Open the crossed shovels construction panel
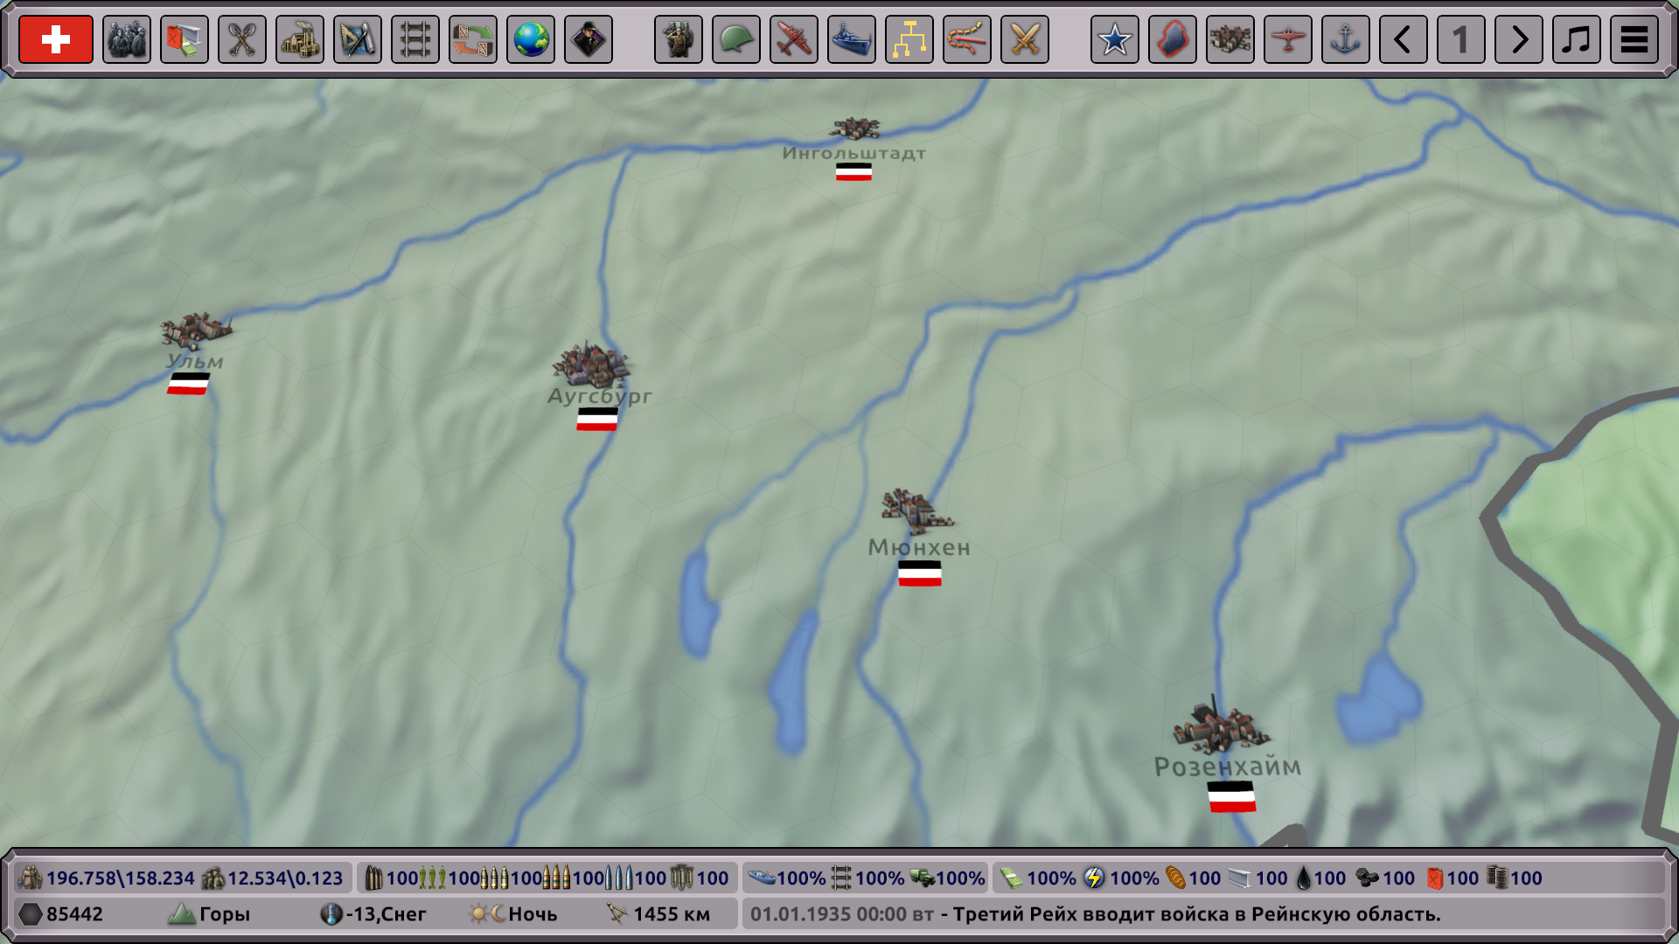The height and width of the screenshot is (944, 1679). coord(242,39)
